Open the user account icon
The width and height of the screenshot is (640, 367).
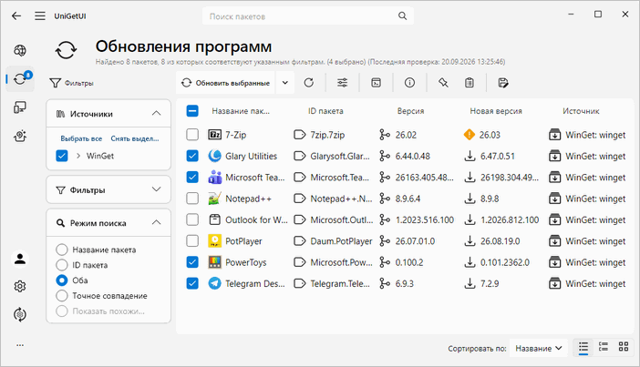[x=20, y=259]
